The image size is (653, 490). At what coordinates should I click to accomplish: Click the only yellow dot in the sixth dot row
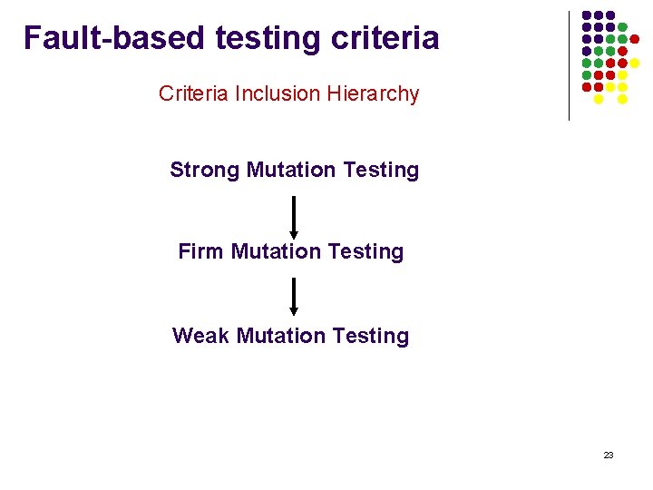coord(622,75)
